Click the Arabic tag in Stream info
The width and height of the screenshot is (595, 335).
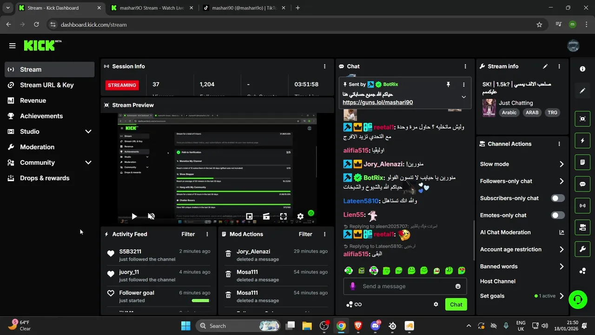coord(509,113)
